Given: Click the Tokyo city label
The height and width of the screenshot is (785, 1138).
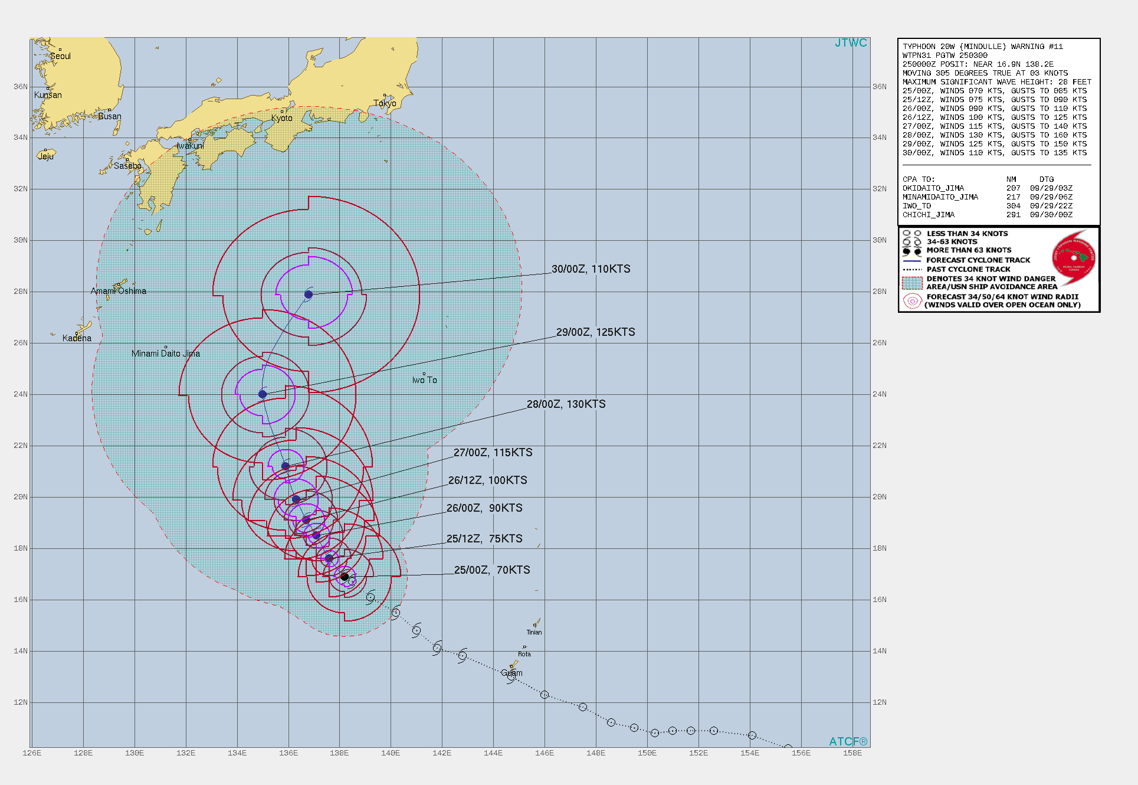Looking at the screenshot, I should (x=385, y=103).
